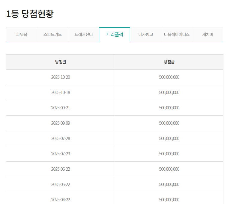
Task: Select the 2025-06-22 date cell
Action: [61, 169]
